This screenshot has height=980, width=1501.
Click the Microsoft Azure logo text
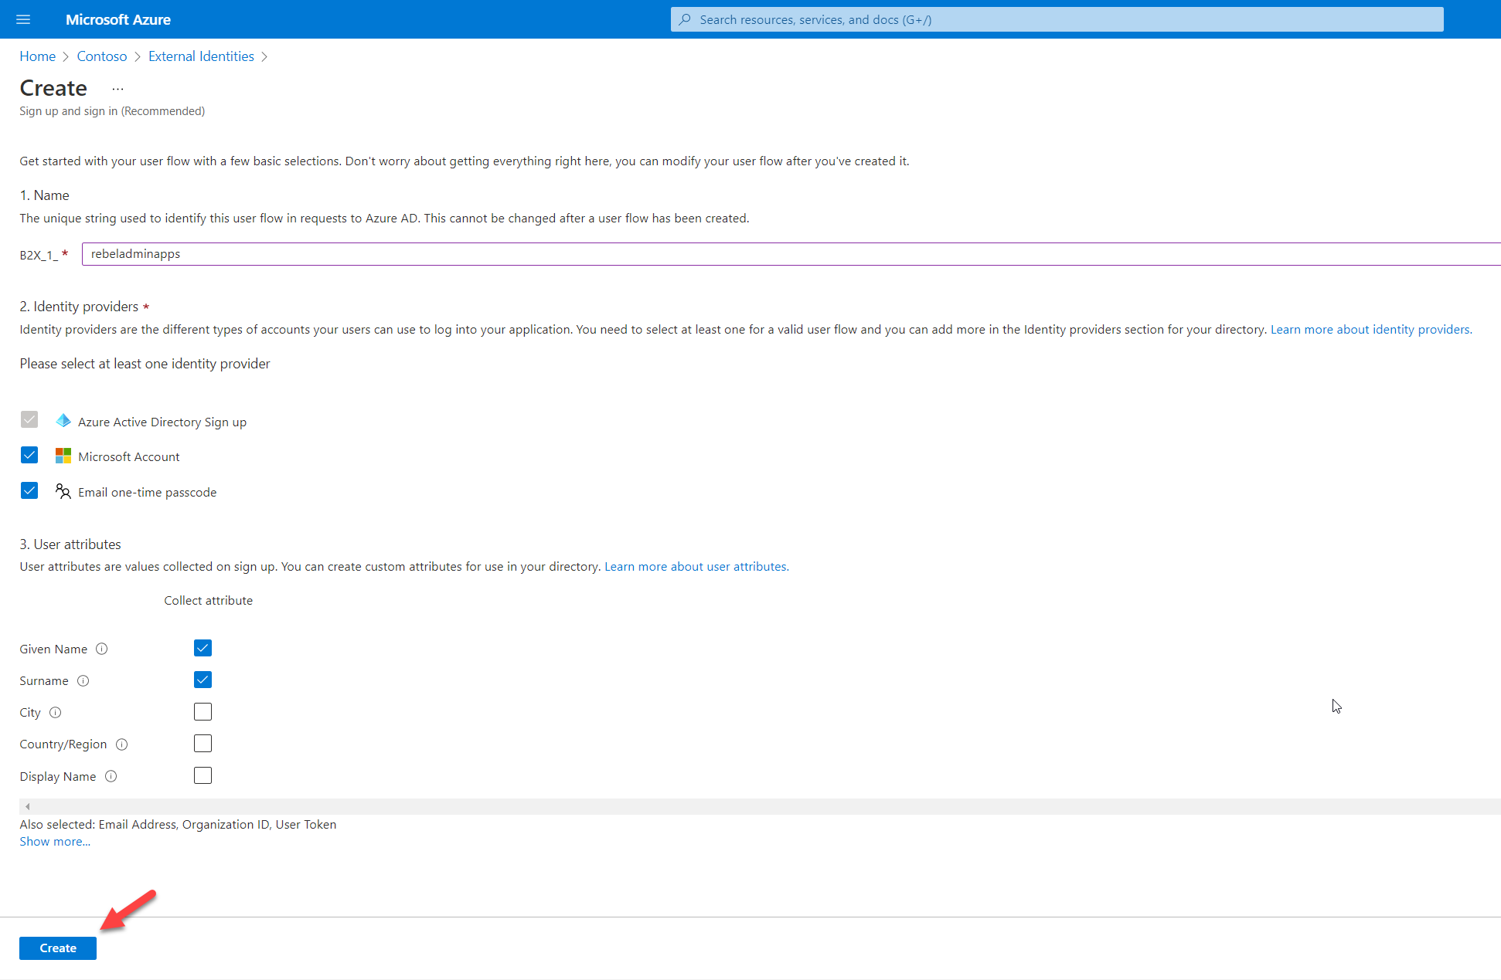tap(118, 19)
